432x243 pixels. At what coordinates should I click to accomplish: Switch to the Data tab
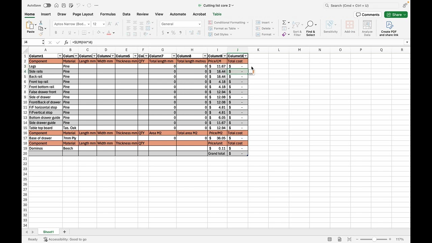pyautogui.click(x=126, y=14)
